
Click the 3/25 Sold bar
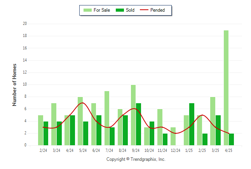pos(218,130)
